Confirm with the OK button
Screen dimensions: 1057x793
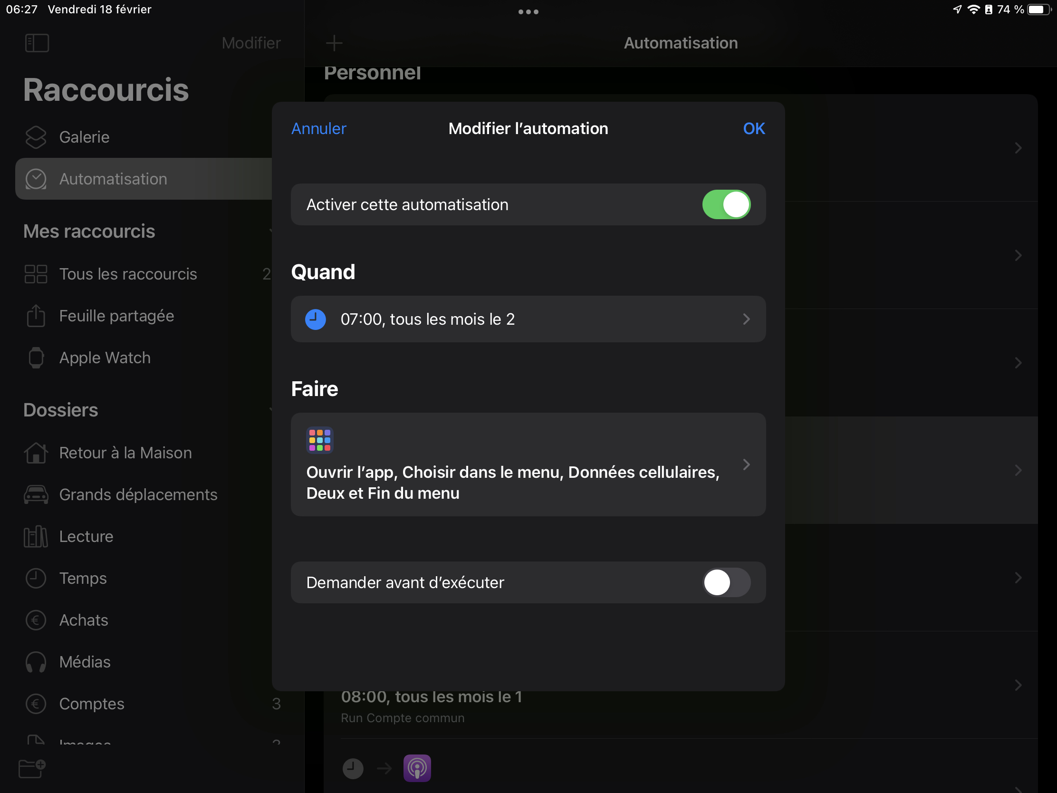point(754,128)
